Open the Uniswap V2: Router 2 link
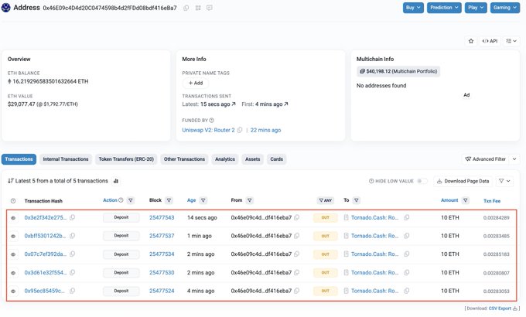Screen dimensions: 526x317 coord(208,130)
